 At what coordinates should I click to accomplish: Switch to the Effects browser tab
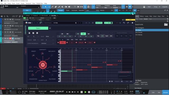[142, 16]
